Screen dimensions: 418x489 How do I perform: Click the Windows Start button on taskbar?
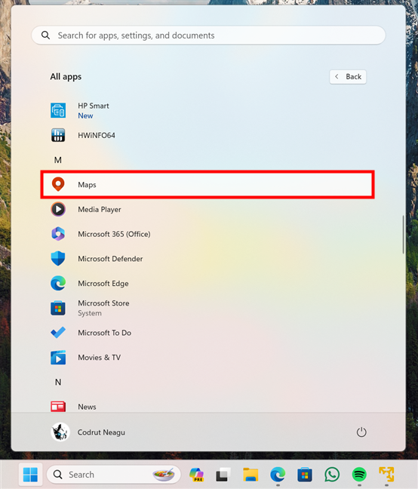coord(30,475)
